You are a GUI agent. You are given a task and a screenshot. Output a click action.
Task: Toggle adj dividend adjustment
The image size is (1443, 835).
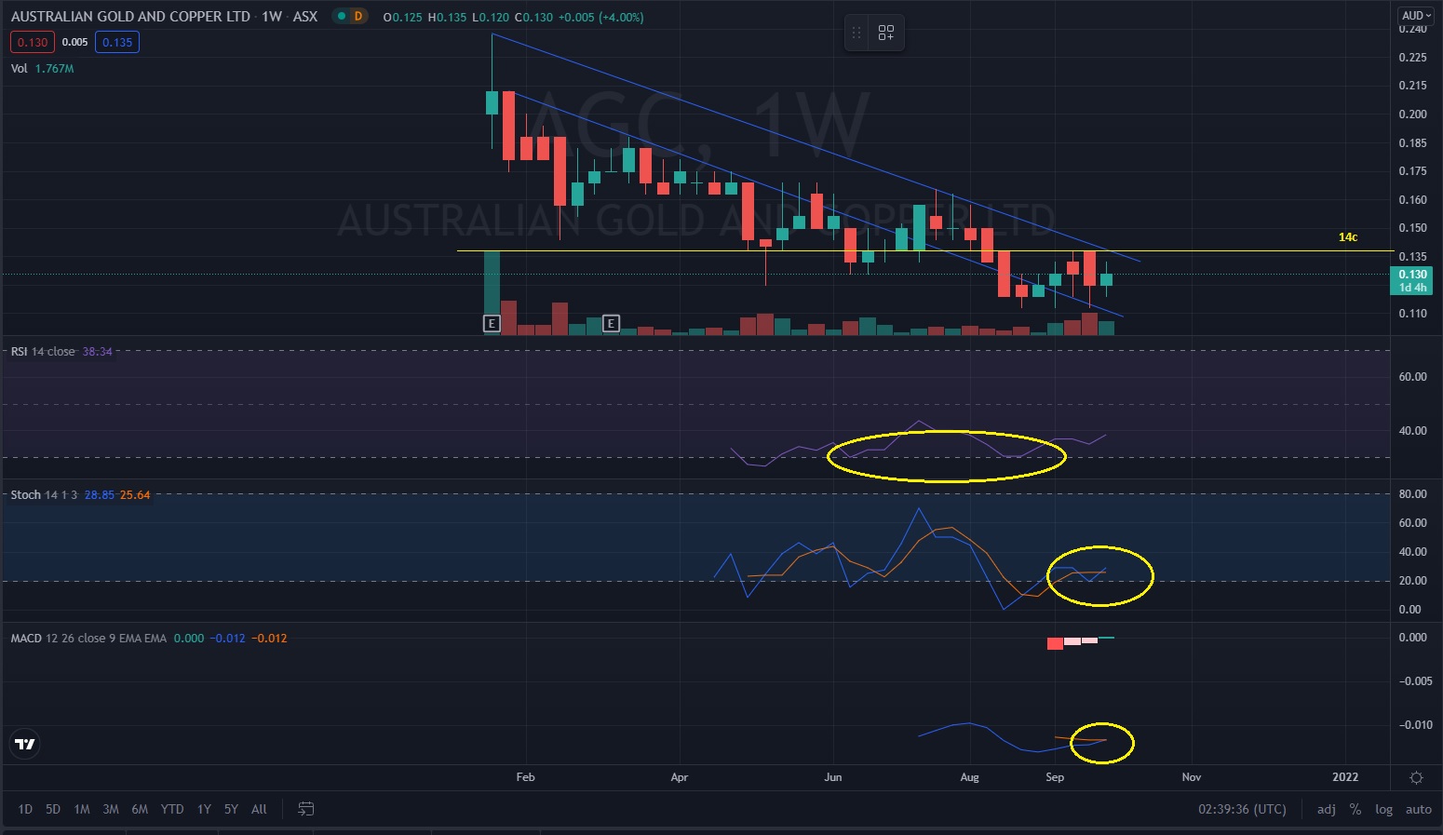point(1327,809)
